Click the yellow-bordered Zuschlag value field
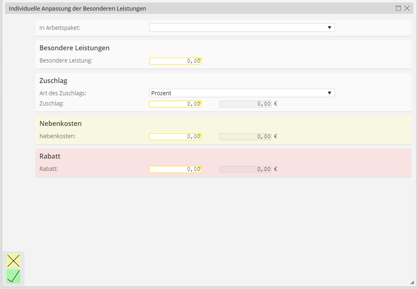The image size is (418, 289). [x=175, y=104]
